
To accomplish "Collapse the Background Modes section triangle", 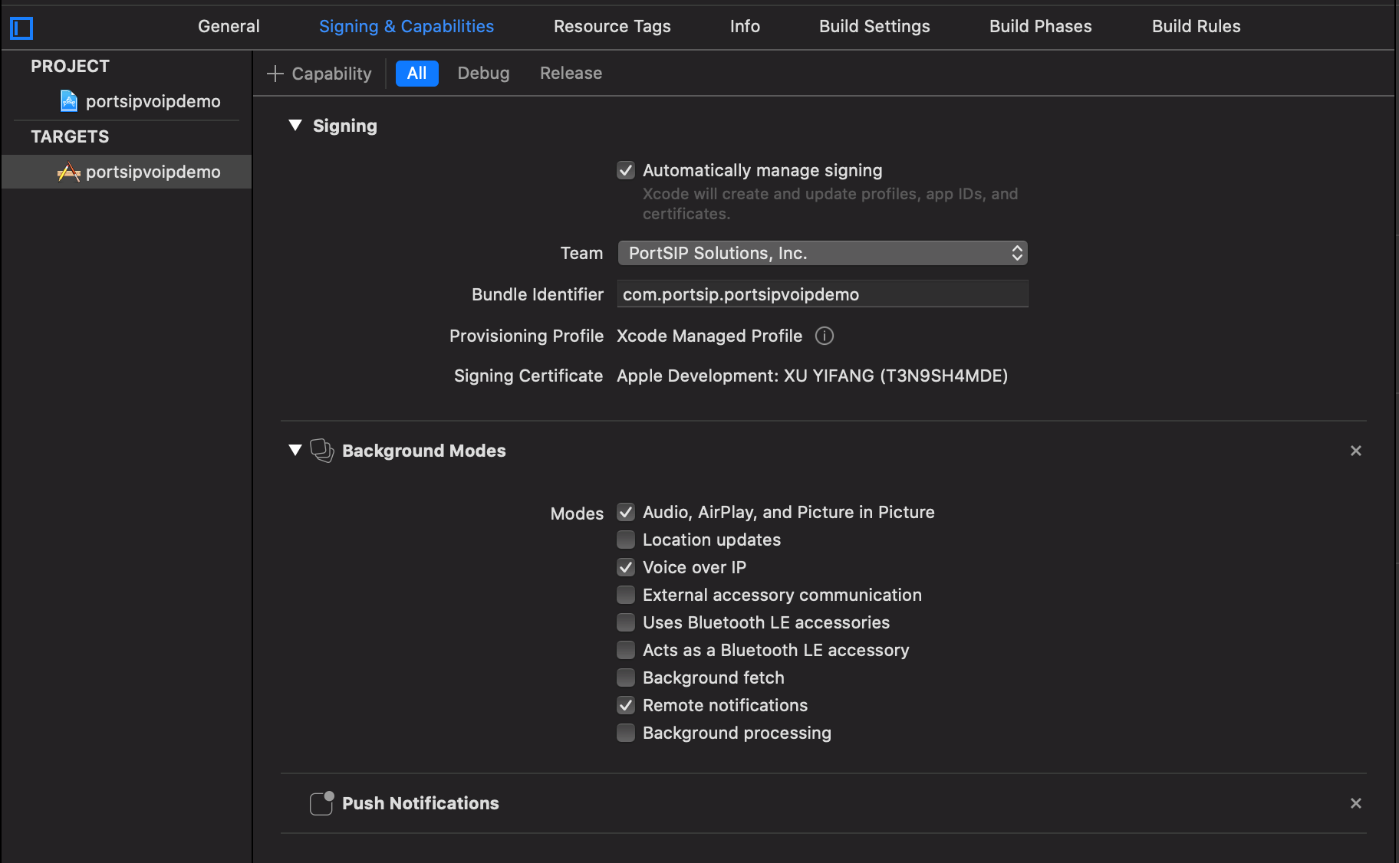I will pyautogui.click(x=295, y=451).
